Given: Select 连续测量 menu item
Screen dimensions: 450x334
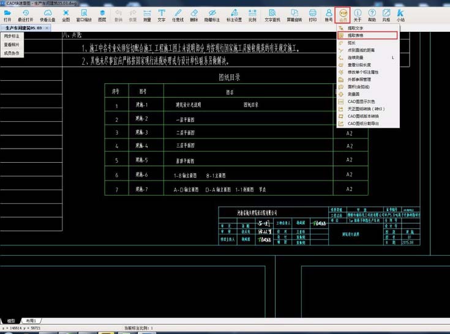Looking at the screenshot, I should 368,58.
